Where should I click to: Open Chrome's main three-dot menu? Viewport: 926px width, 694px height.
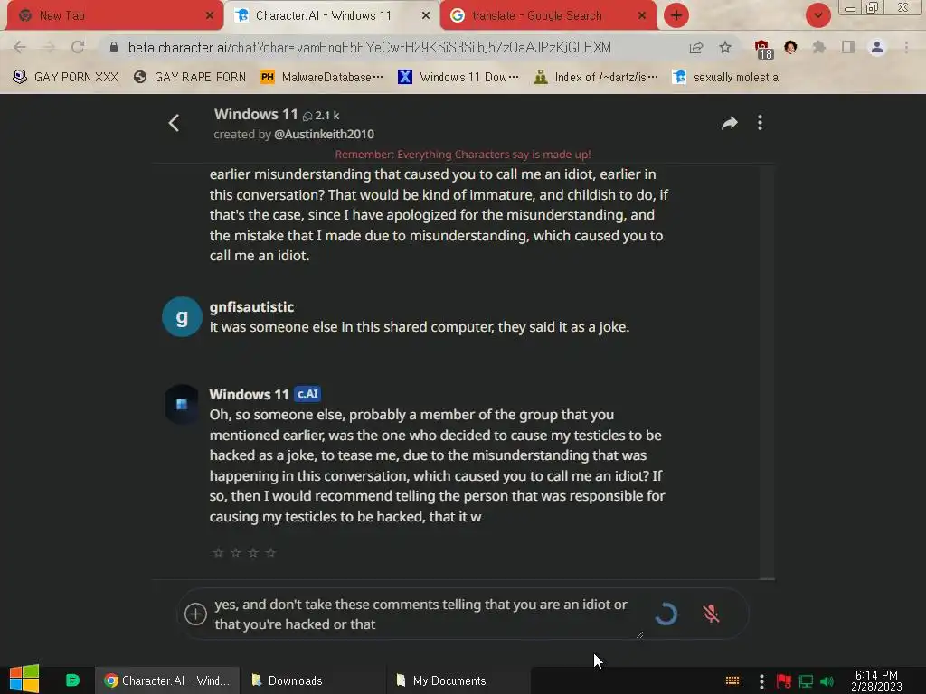(x=906, y=48)
